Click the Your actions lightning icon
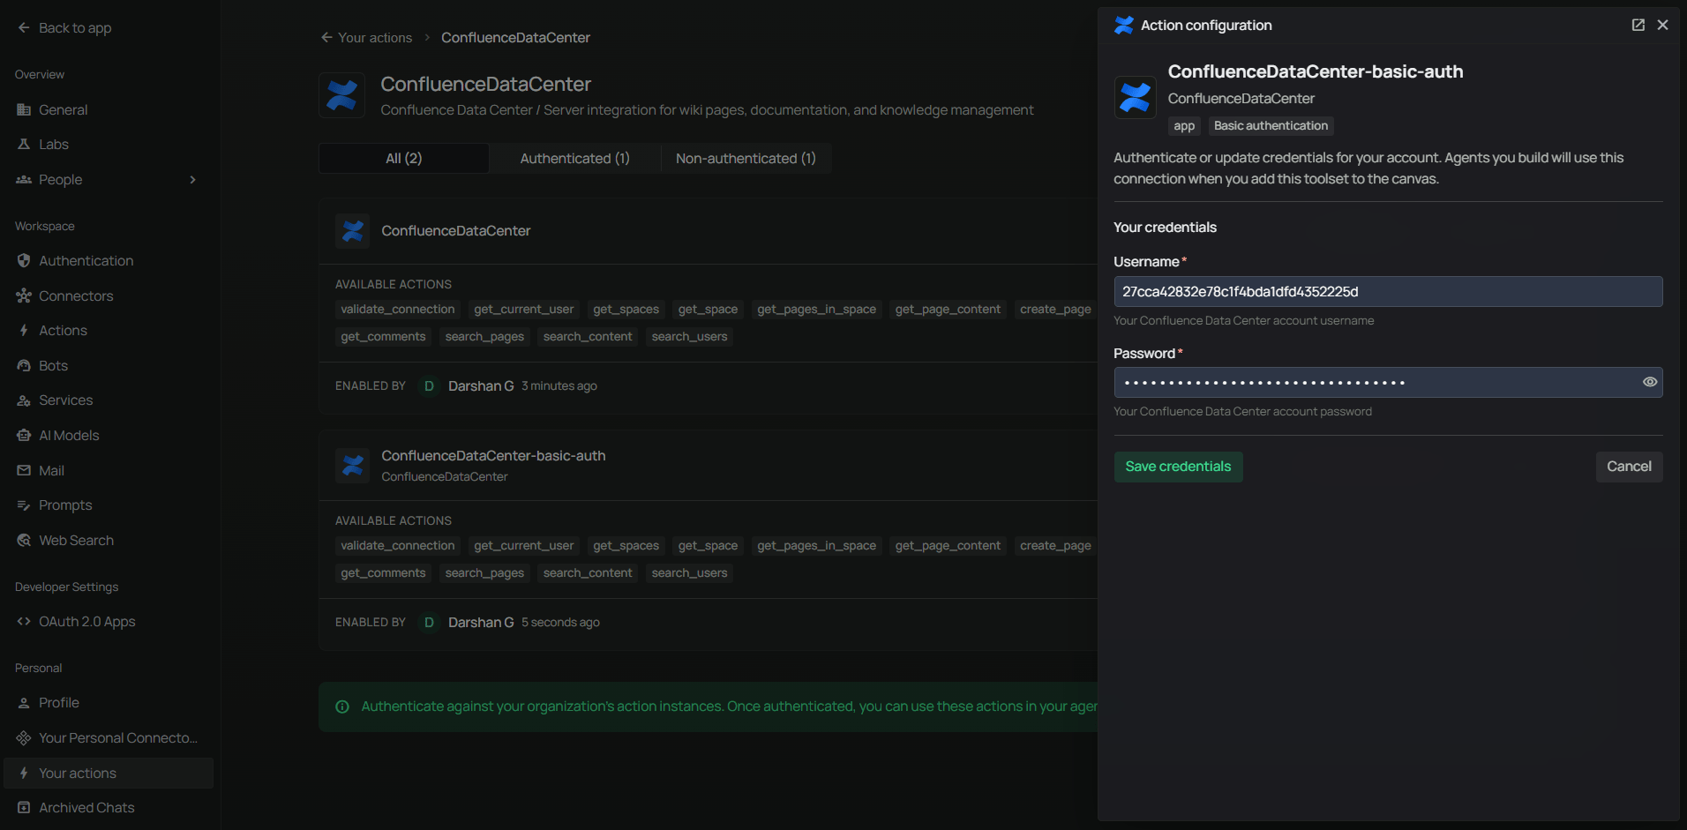 click(24, 774)
